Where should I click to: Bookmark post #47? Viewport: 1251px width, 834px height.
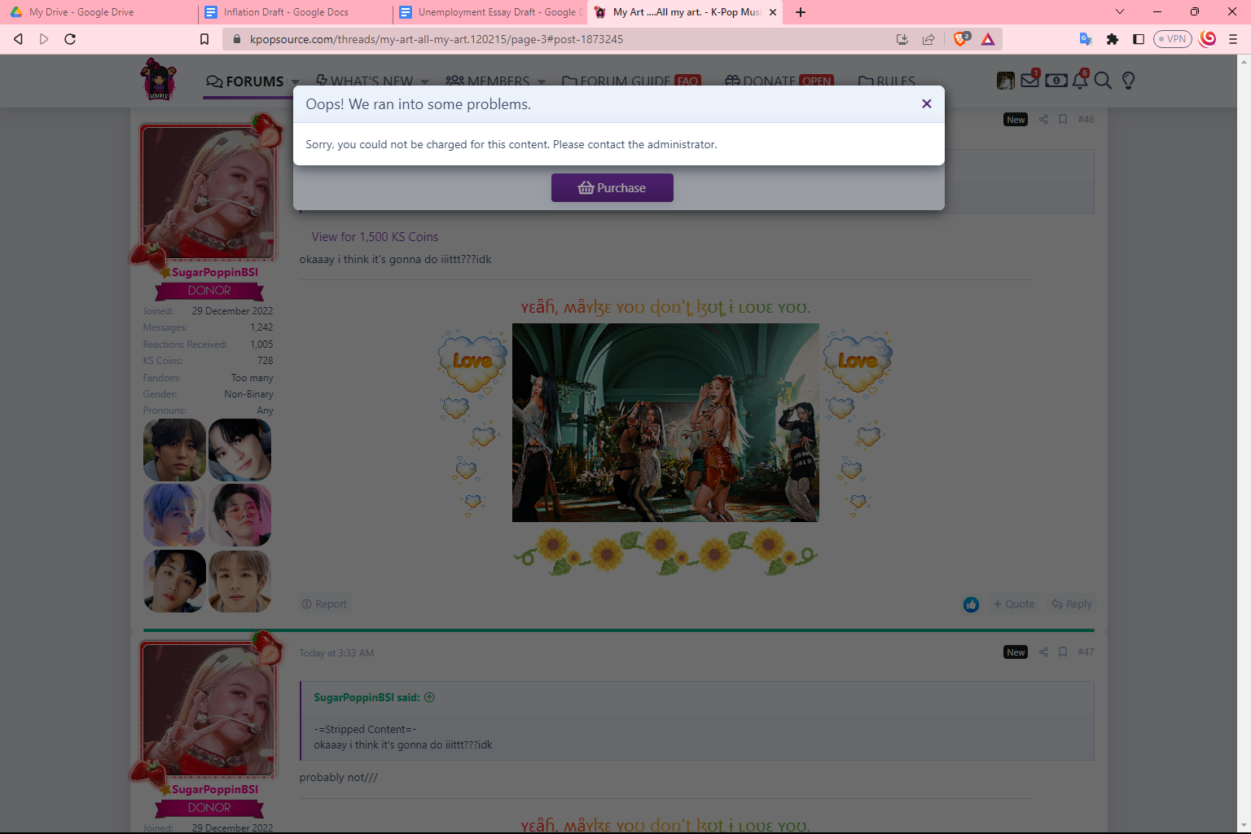1063,652
